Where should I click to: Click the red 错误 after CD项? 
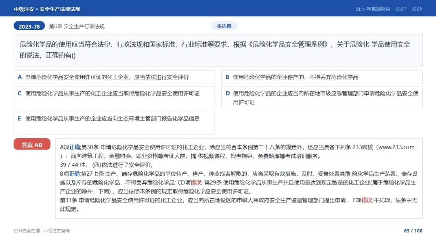[196, 183]
